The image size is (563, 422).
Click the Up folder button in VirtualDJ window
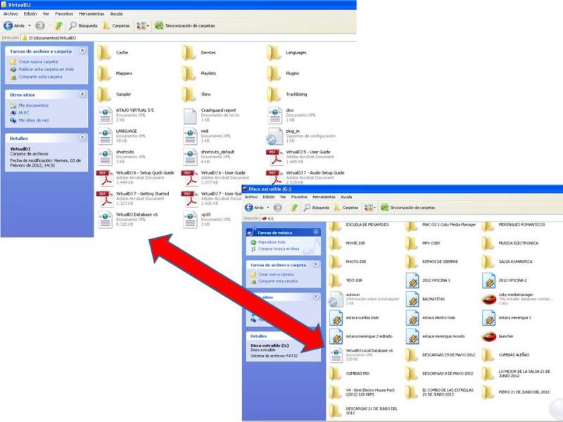(x=58, y=26)
